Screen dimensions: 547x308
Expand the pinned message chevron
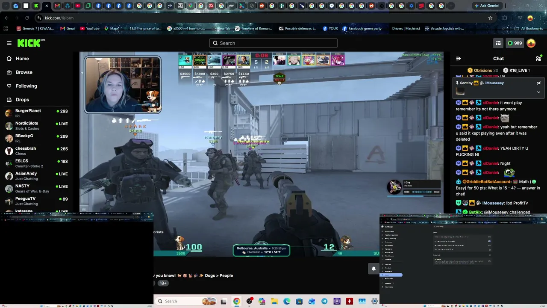[538, 92]
